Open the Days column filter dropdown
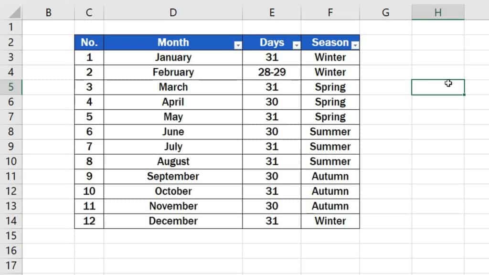Viewport: 489px width, 275px height. pyautogui.click(x=297, y=44)
